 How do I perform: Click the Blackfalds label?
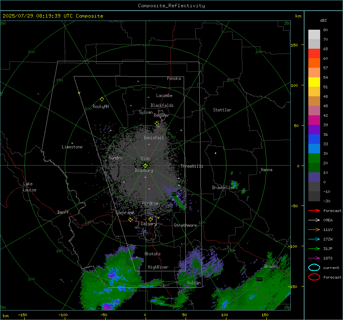point(162,105)
